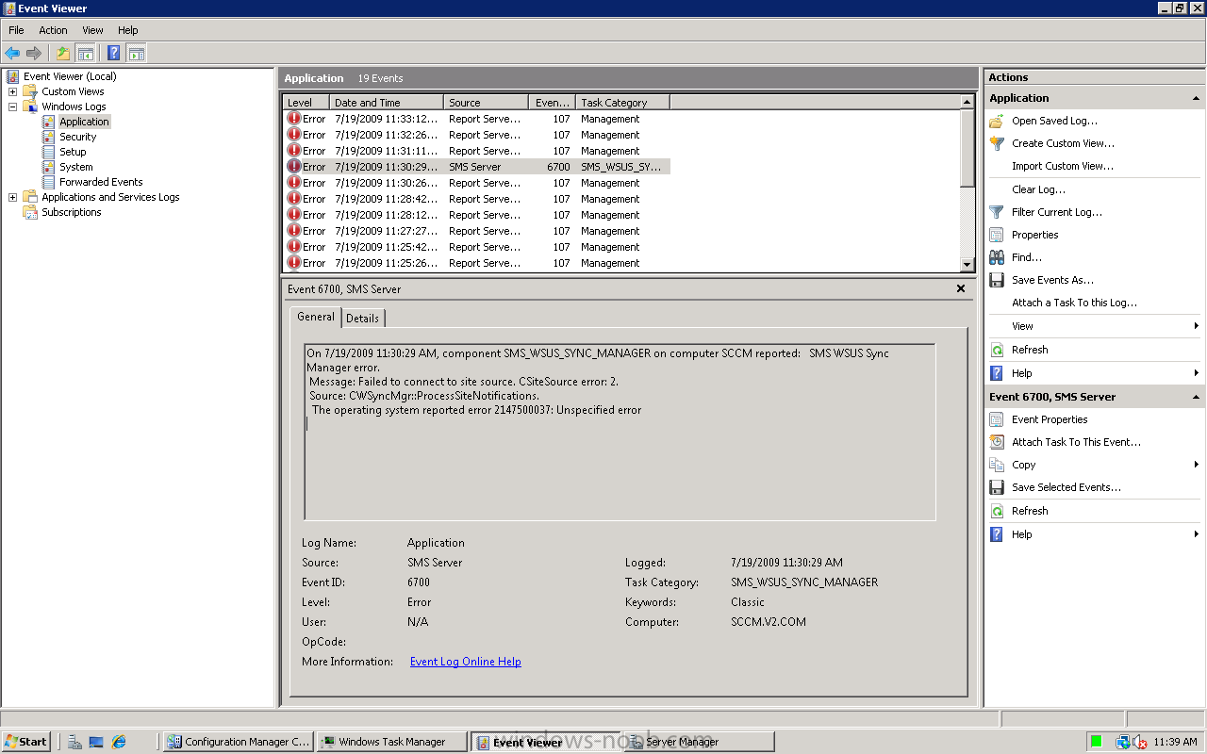Sort by the Task Category column header

point(622,102)
